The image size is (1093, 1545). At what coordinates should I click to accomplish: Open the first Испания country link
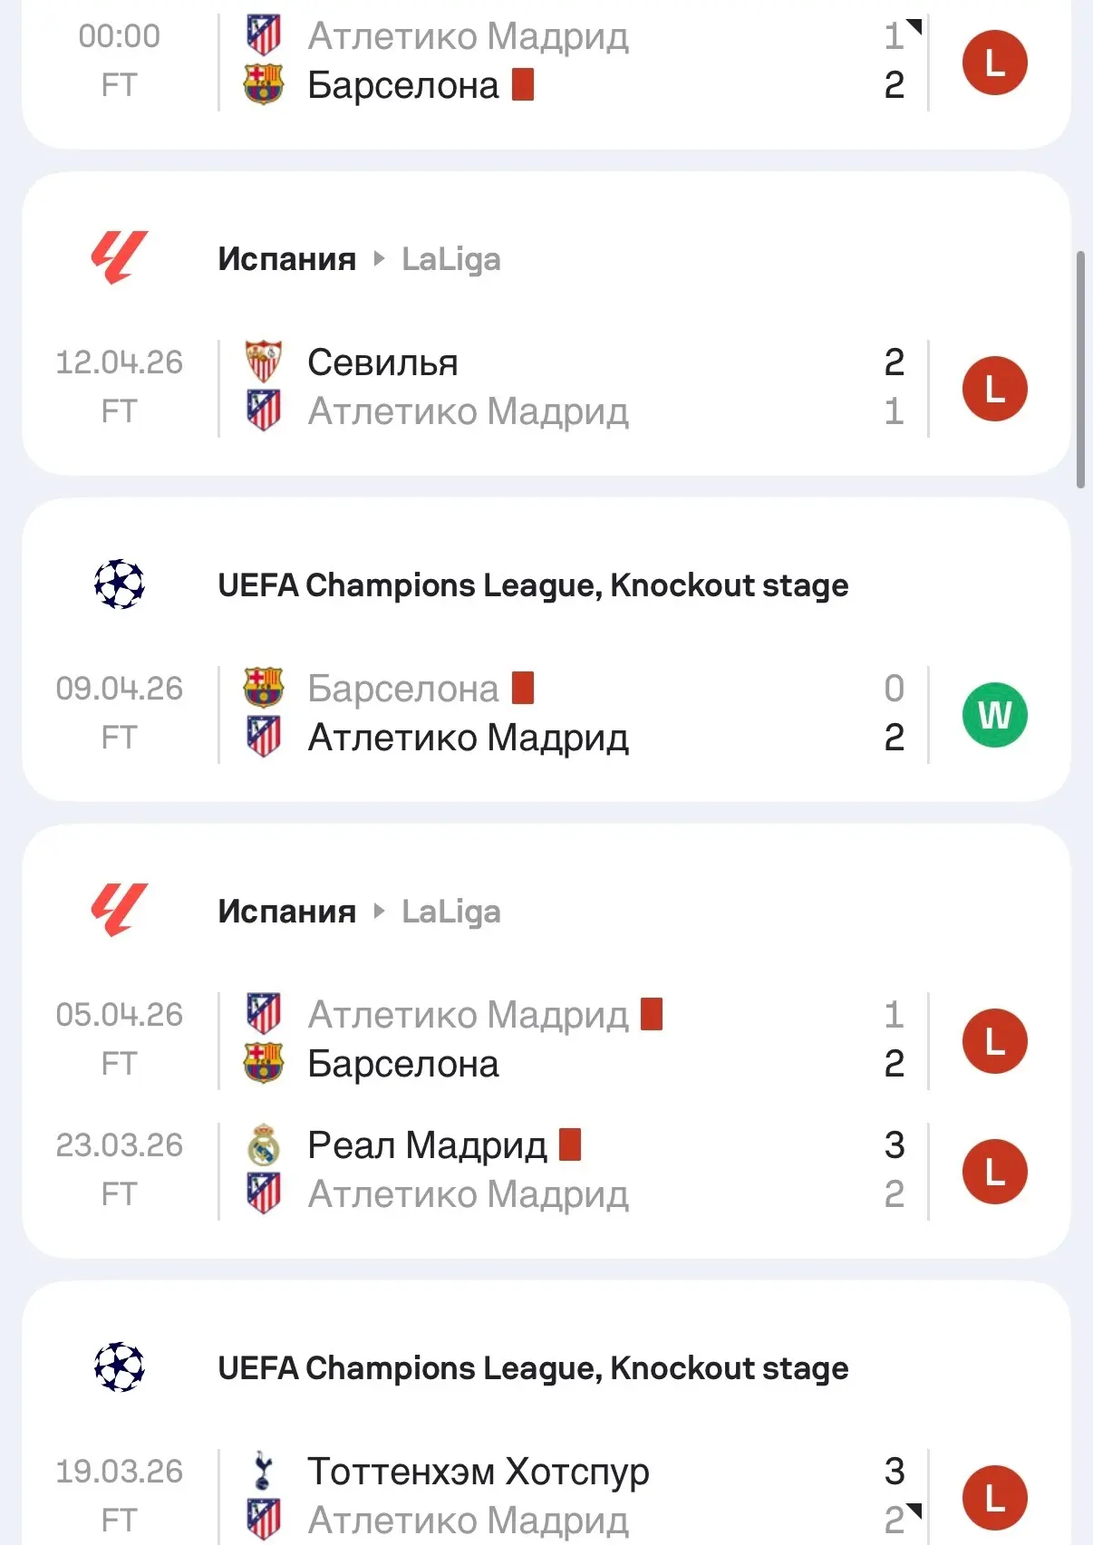(286, 259)
